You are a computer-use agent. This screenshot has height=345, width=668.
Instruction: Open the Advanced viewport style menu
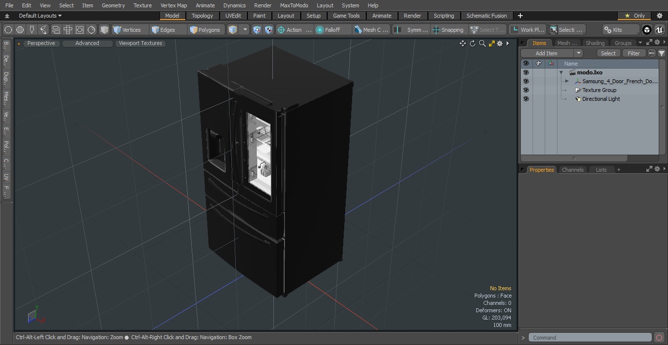[x=87, y=43]
